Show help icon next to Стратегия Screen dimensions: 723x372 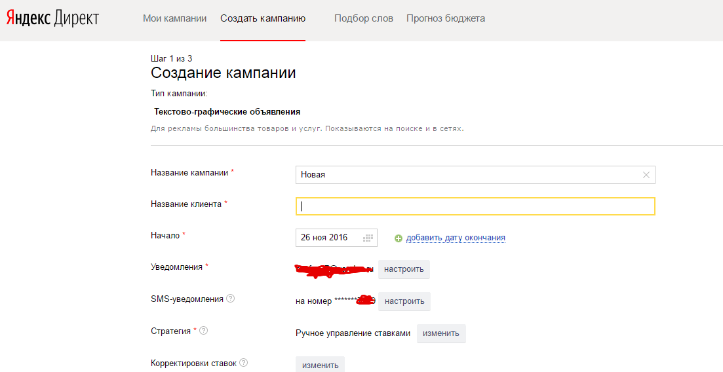point(203,331)
